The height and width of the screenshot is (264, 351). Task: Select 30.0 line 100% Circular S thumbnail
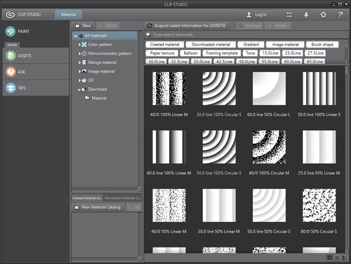(x=219, y=89)
